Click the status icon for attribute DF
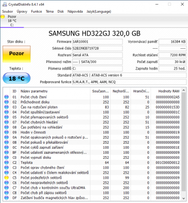This screenshot has height=203, width=188. pos(7,198)
